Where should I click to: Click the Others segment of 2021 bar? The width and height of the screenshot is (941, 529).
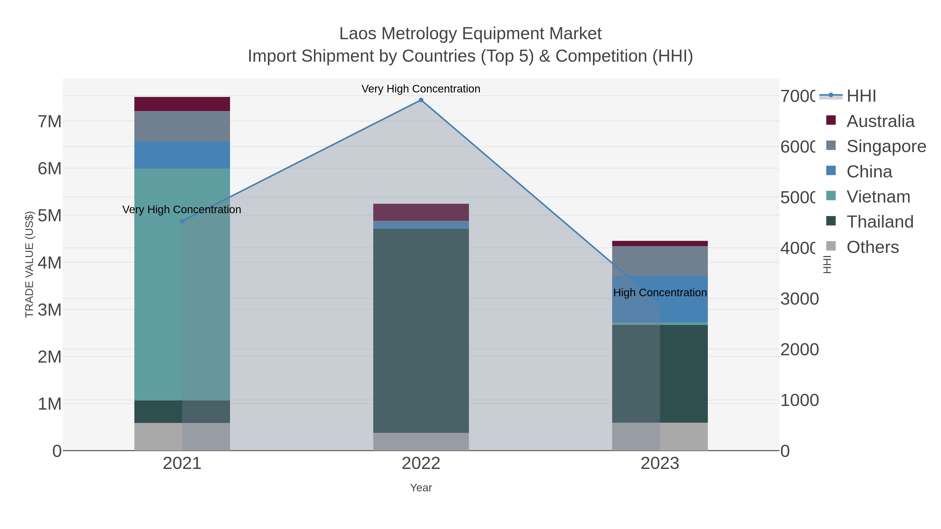182,437
